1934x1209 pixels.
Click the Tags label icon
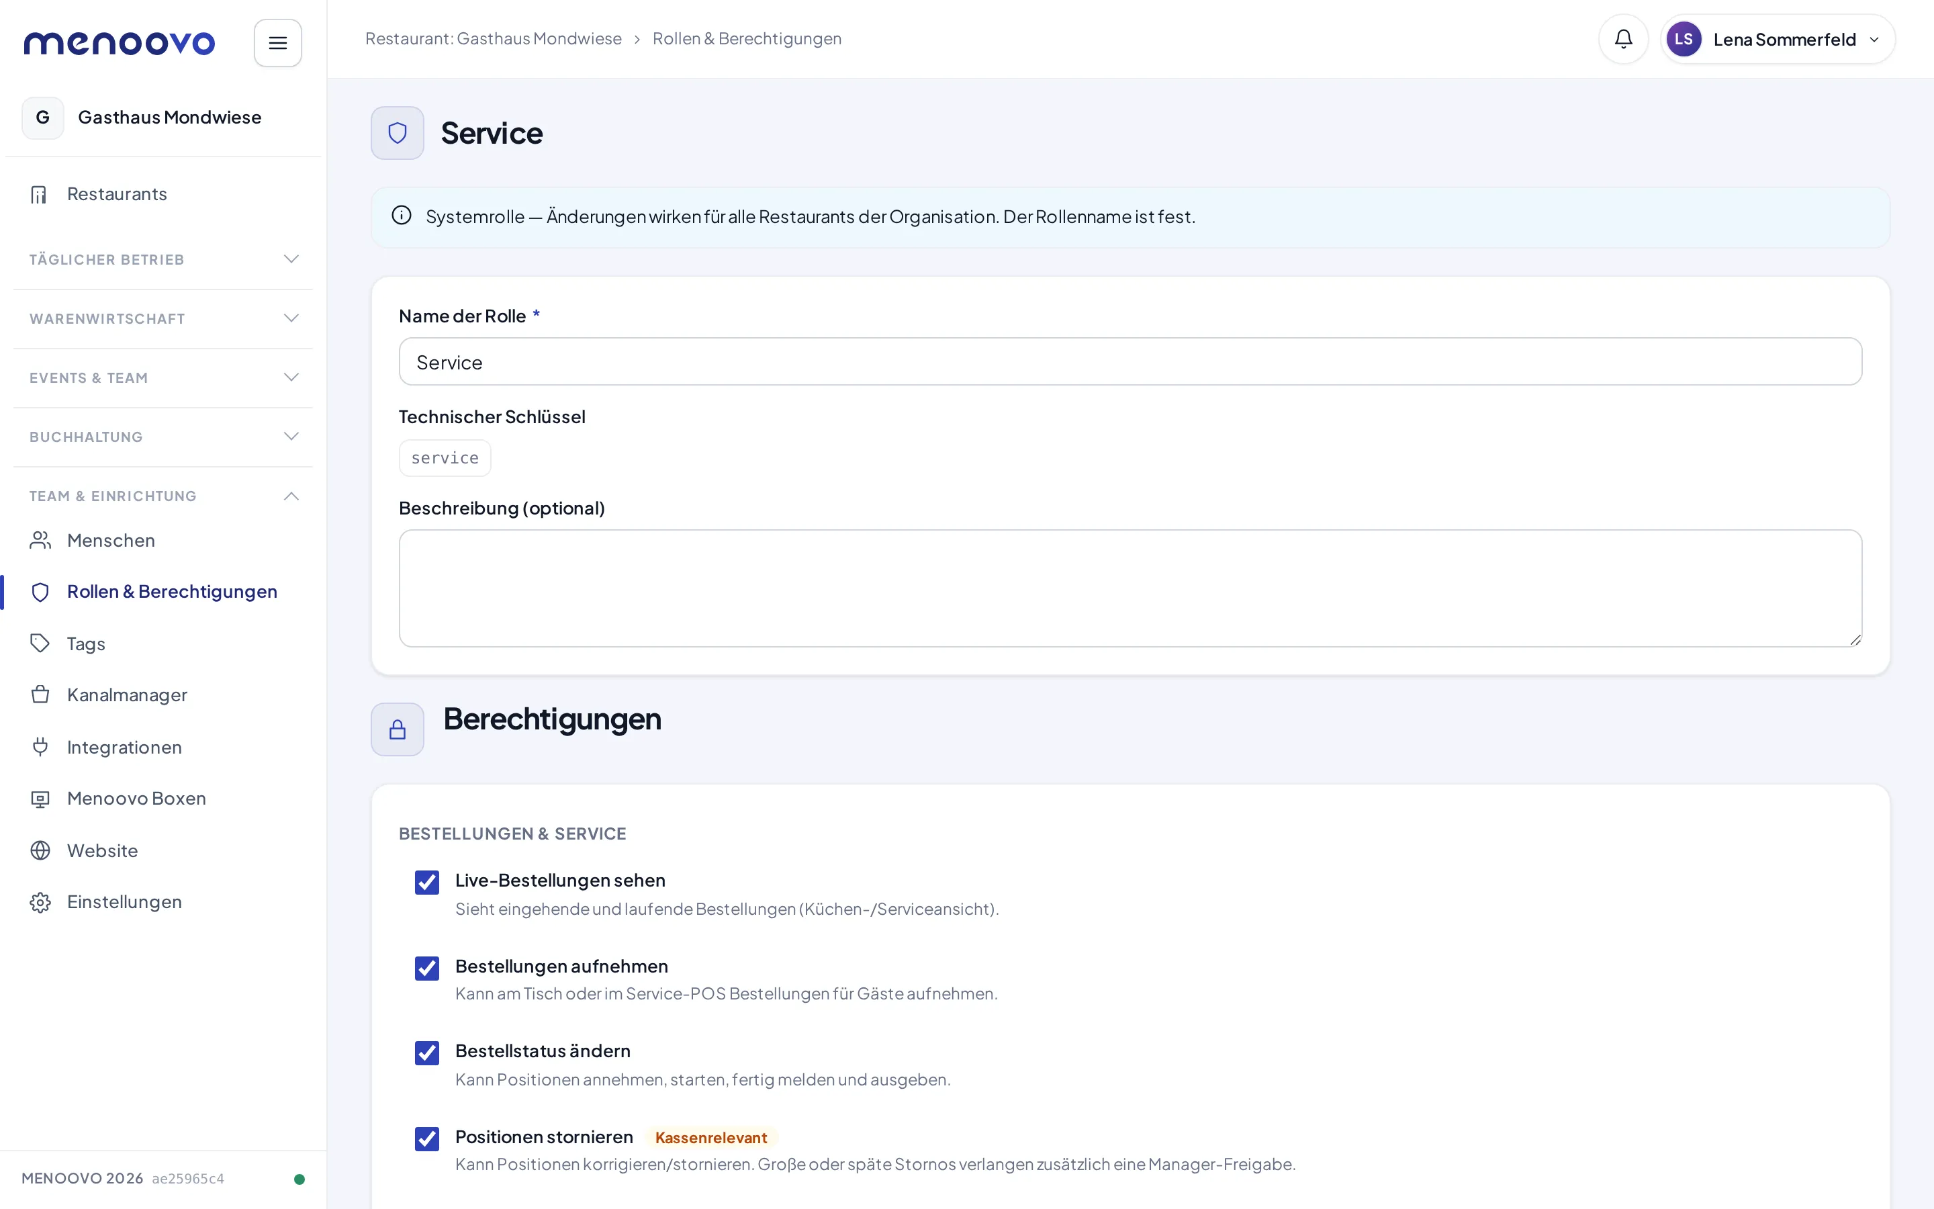pyautogui.click(x=40, y=643)
